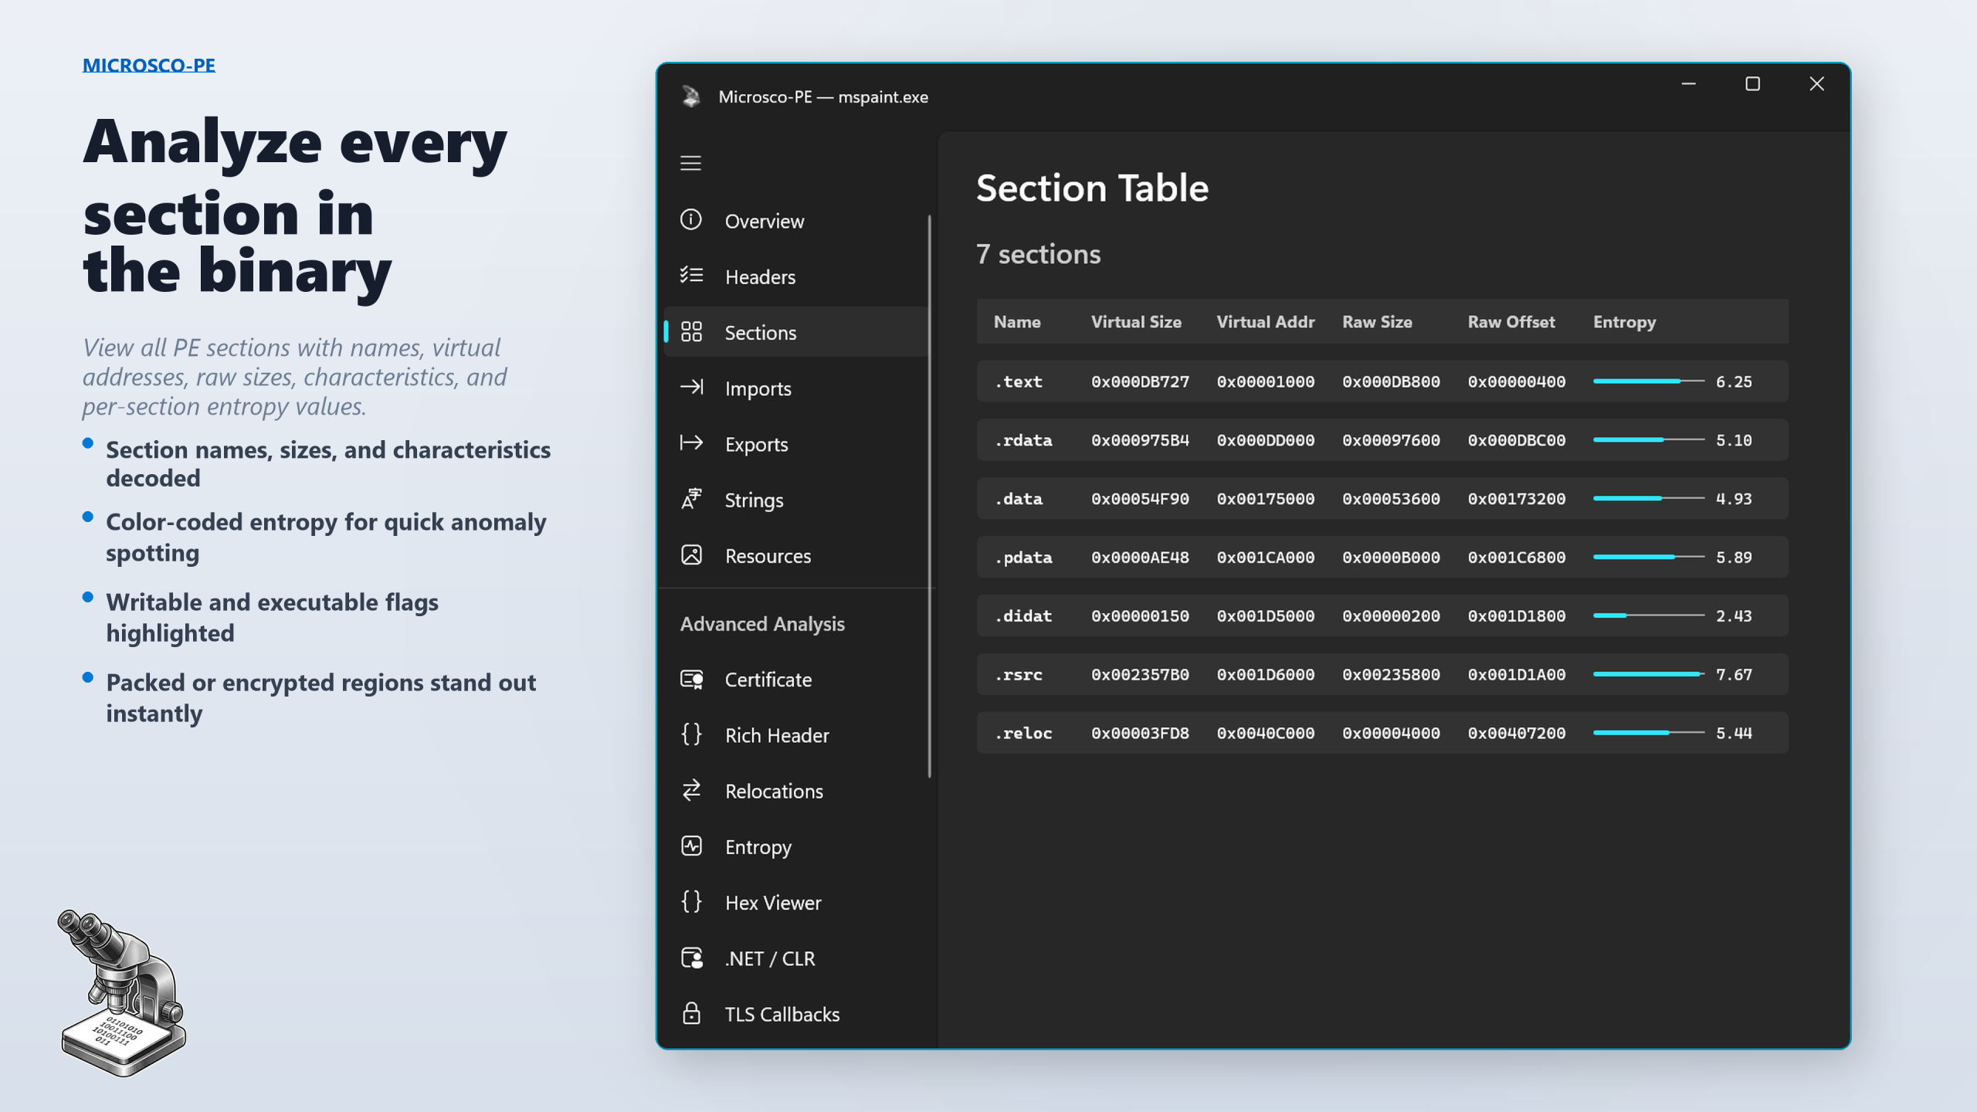Viewport: 1977px width, 1112px height.
Task: Select the Advanced Analysis section header
Action: (x=761, y=624)
